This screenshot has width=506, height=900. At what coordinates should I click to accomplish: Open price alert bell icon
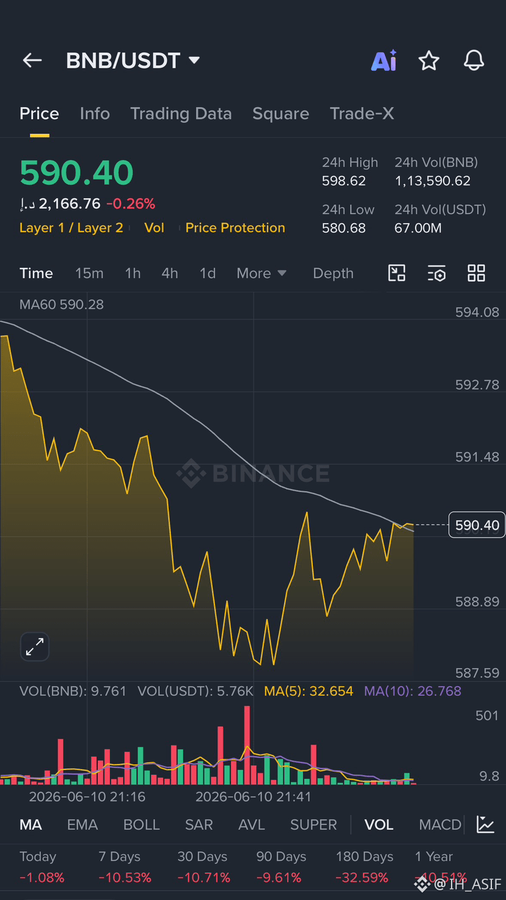pyautogui.click(x=474, y=61)
